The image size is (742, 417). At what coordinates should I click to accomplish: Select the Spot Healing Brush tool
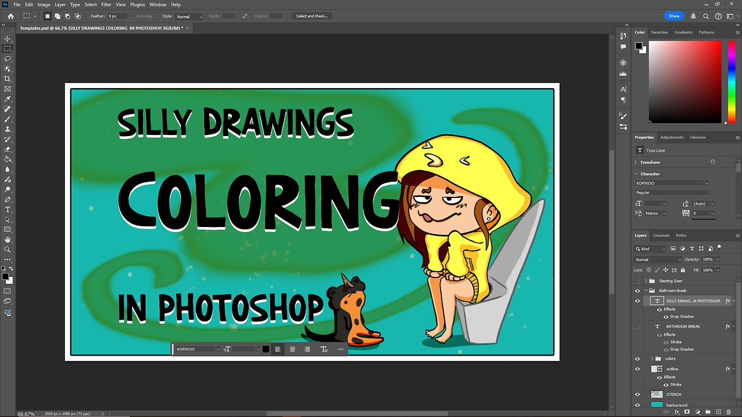pos(8,109)
